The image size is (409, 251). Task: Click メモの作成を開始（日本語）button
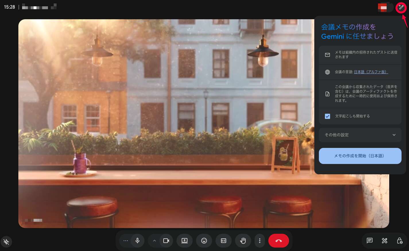click(360, 156)
